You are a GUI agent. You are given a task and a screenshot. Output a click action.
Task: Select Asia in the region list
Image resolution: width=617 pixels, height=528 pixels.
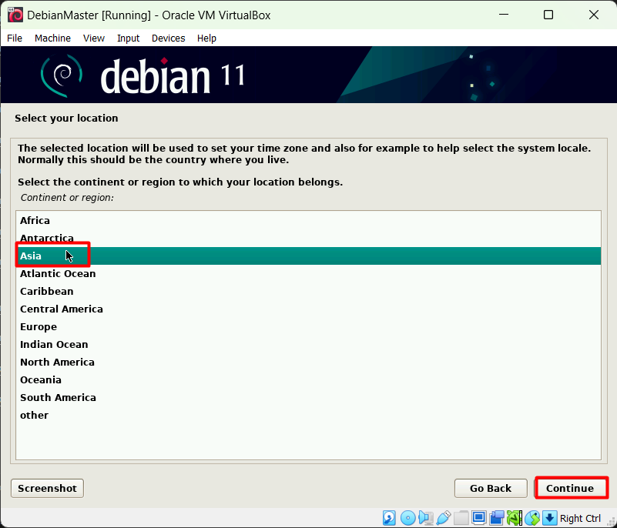[x=308, y=256]
